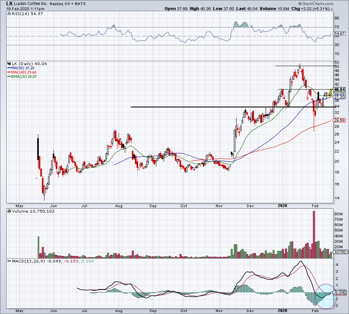Click the -0.049 MACD tag on the right axis
This screenshot has width=349, height=314.
[340, 293]
